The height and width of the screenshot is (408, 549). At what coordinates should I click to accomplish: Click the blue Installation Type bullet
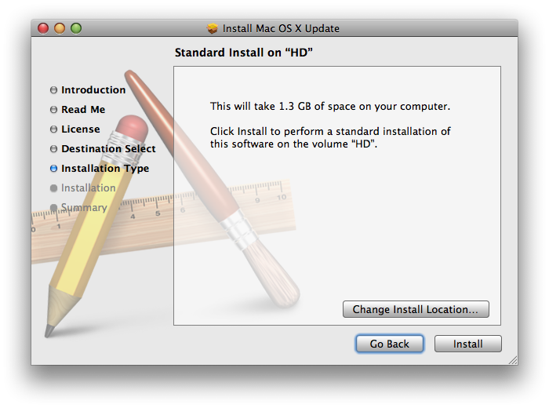(x=53, y=169)
